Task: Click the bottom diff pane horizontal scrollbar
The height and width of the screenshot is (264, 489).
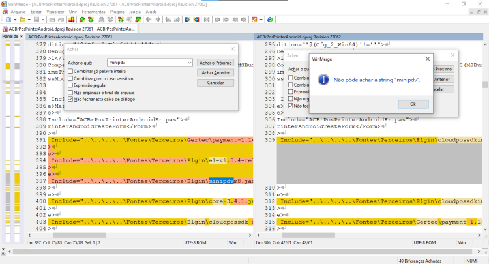Action: point(243,252)
